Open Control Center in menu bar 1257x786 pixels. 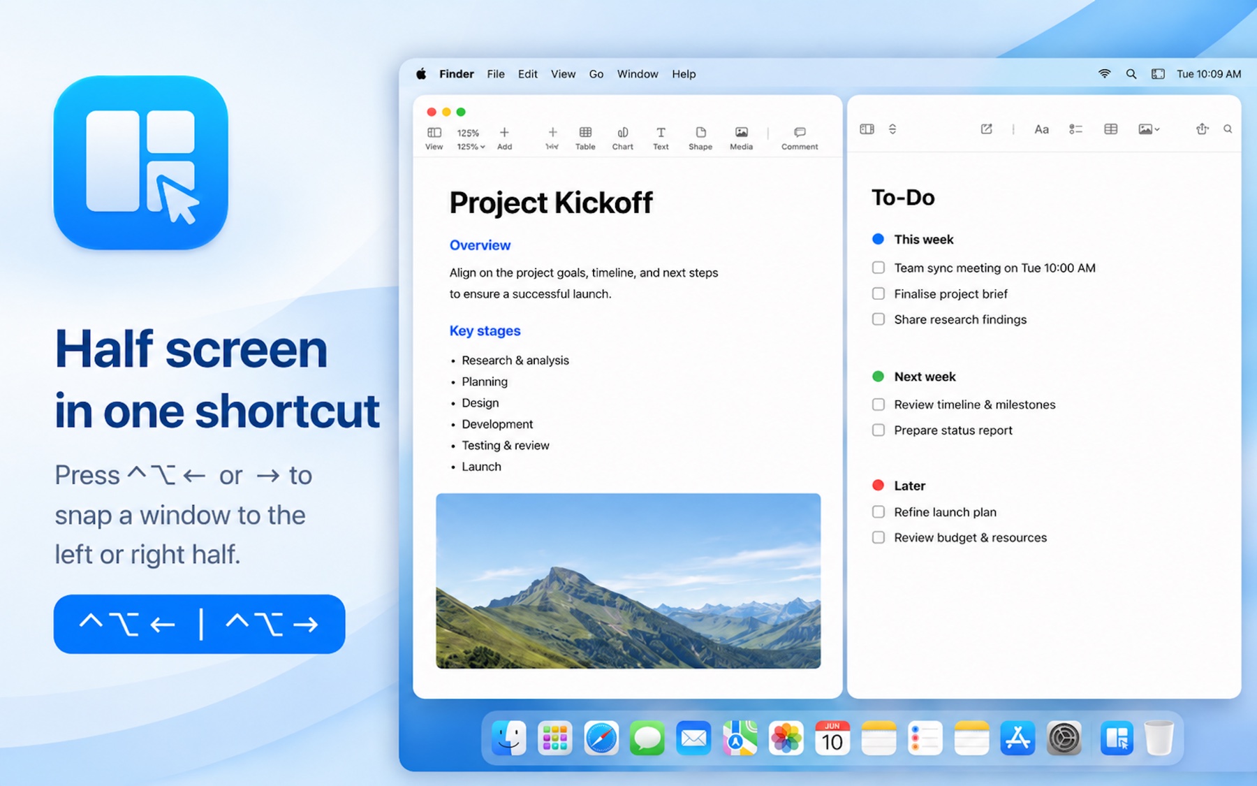(x=1158, y=73)
